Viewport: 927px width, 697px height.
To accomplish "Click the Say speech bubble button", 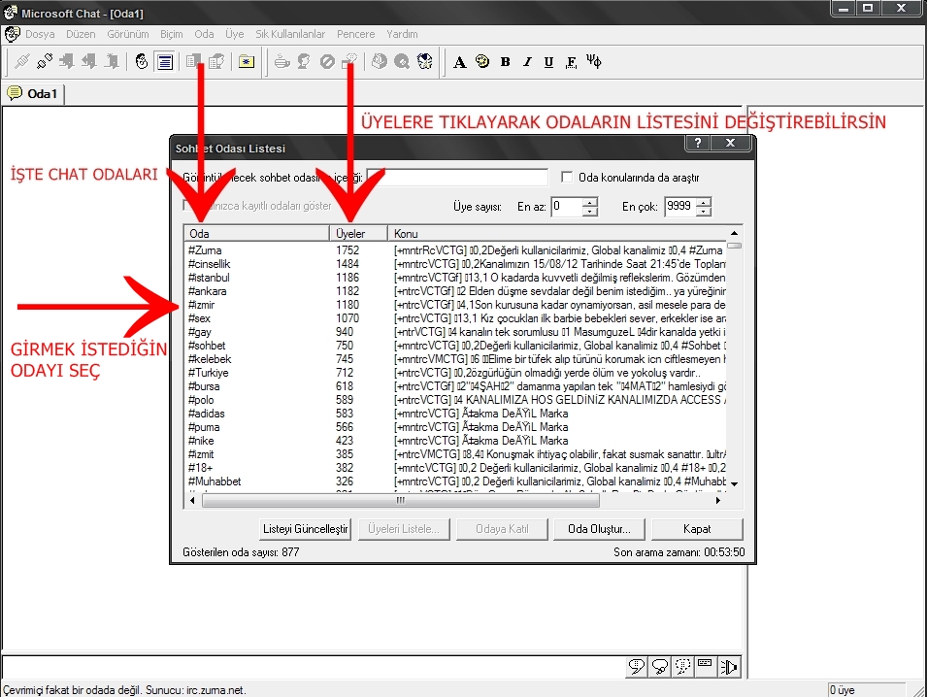I will click(x=637, y=667).
